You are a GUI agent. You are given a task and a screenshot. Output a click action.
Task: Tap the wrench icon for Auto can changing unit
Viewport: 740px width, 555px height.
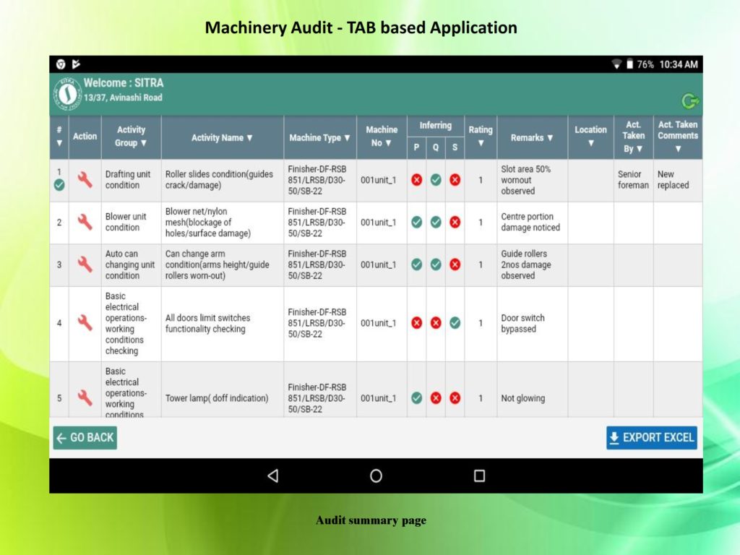coord(85,264)
